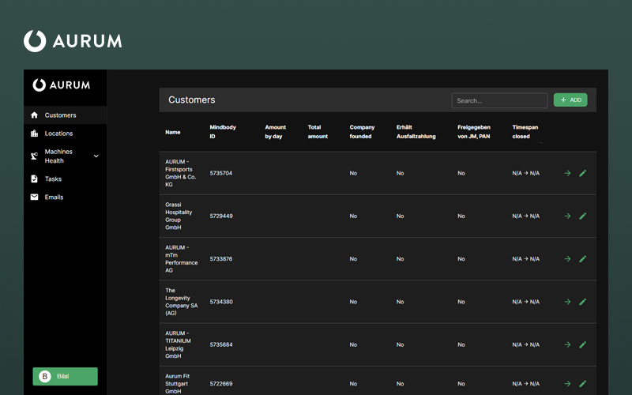Sort by the Name column header
This screenshot has width=632, height=395.
172,132
